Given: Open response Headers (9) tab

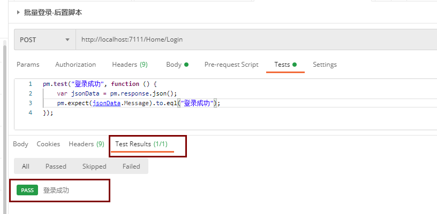Looking at the screenshot, I should tap(86, 144).
